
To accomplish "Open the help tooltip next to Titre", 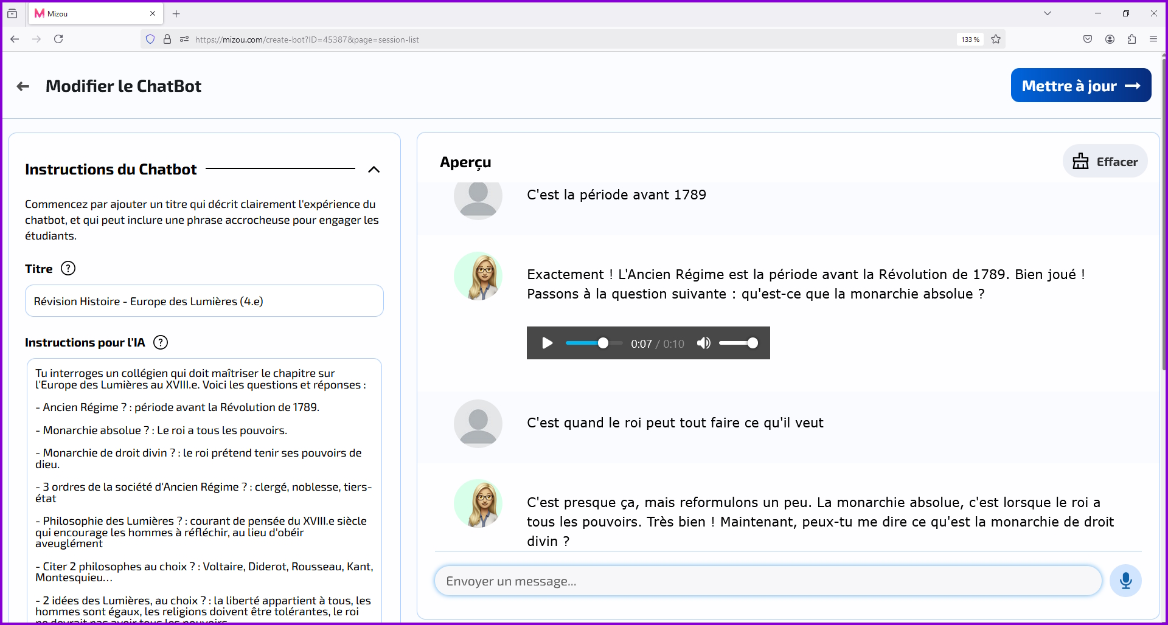I will coord(68,268).
